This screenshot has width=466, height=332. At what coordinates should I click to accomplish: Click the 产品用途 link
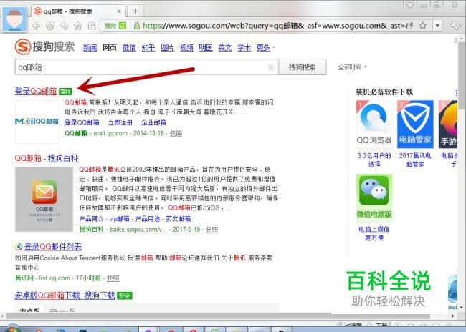148,219
